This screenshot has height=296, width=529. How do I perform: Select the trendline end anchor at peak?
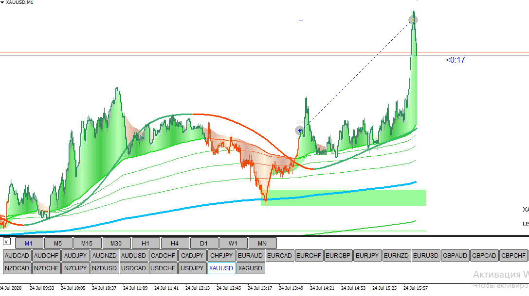click(413, 20)
